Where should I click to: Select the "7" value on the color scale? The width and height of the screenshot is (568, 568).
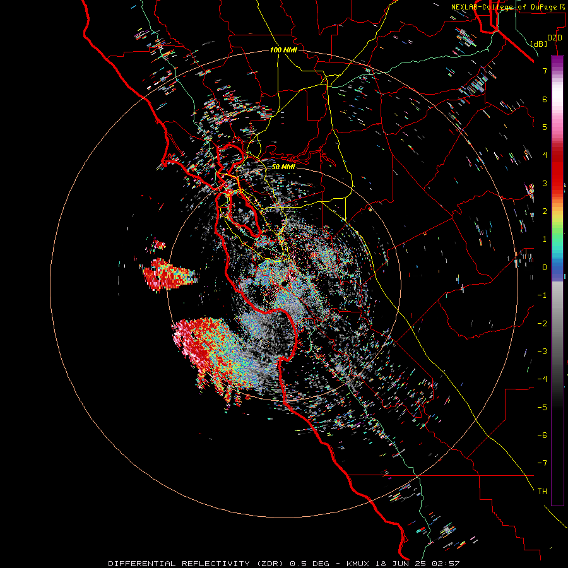[x=545, y=71]
